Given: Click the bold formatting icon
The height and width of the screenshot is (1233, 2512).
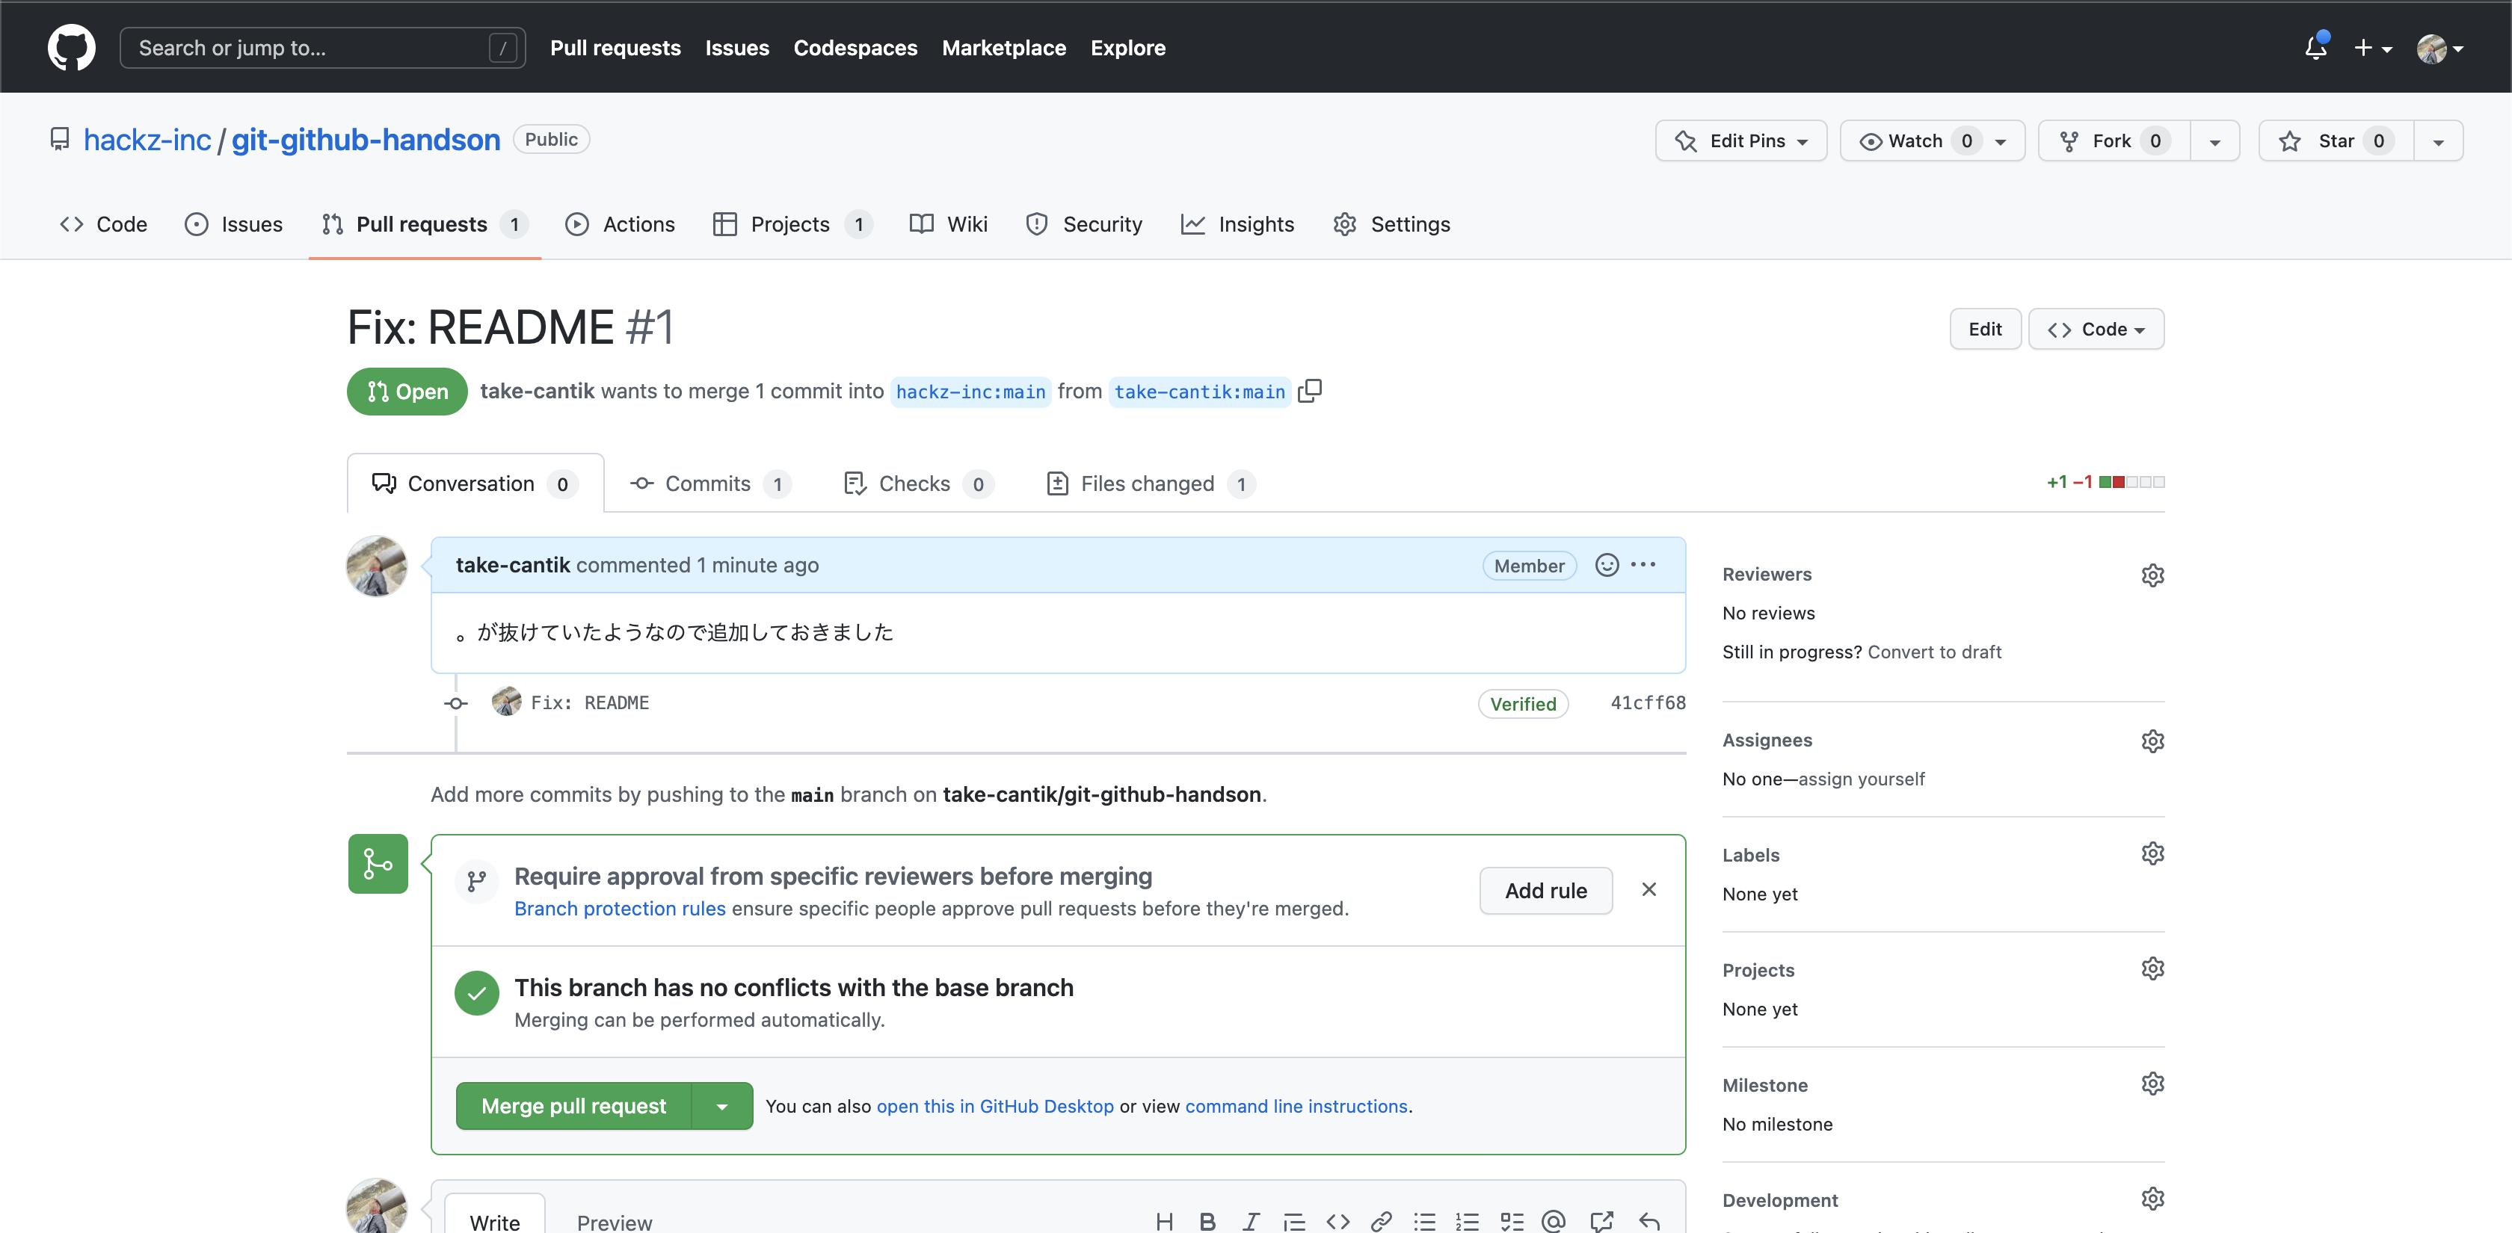Looking at the screenshot, I should [1207, 1220].
